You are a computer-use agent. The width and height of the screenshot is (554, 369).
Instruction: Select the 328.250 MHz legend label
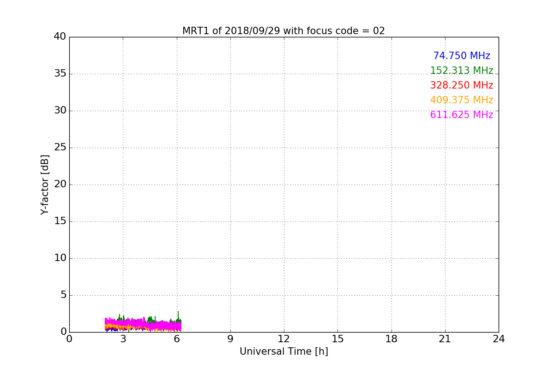click(x=462, y=85)
